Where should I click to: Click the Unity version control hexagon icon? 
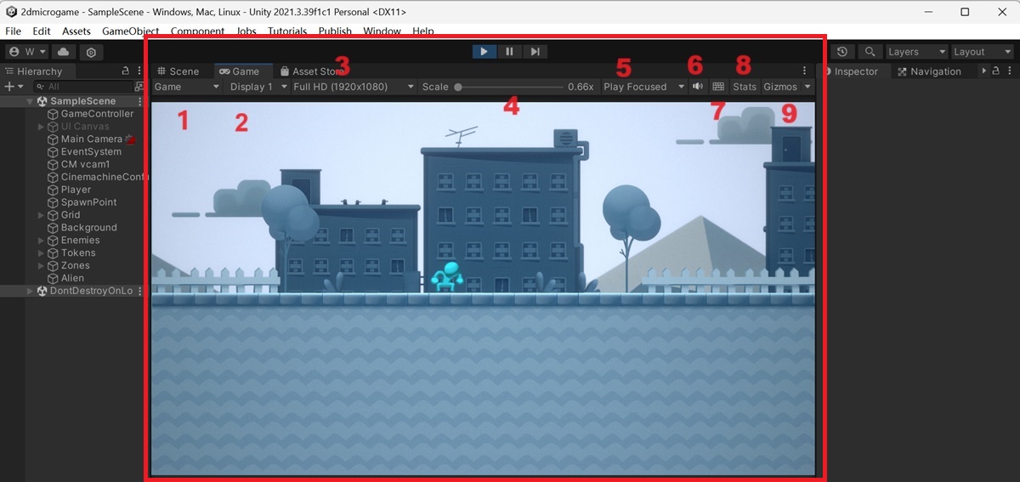[x=92, y=52]
